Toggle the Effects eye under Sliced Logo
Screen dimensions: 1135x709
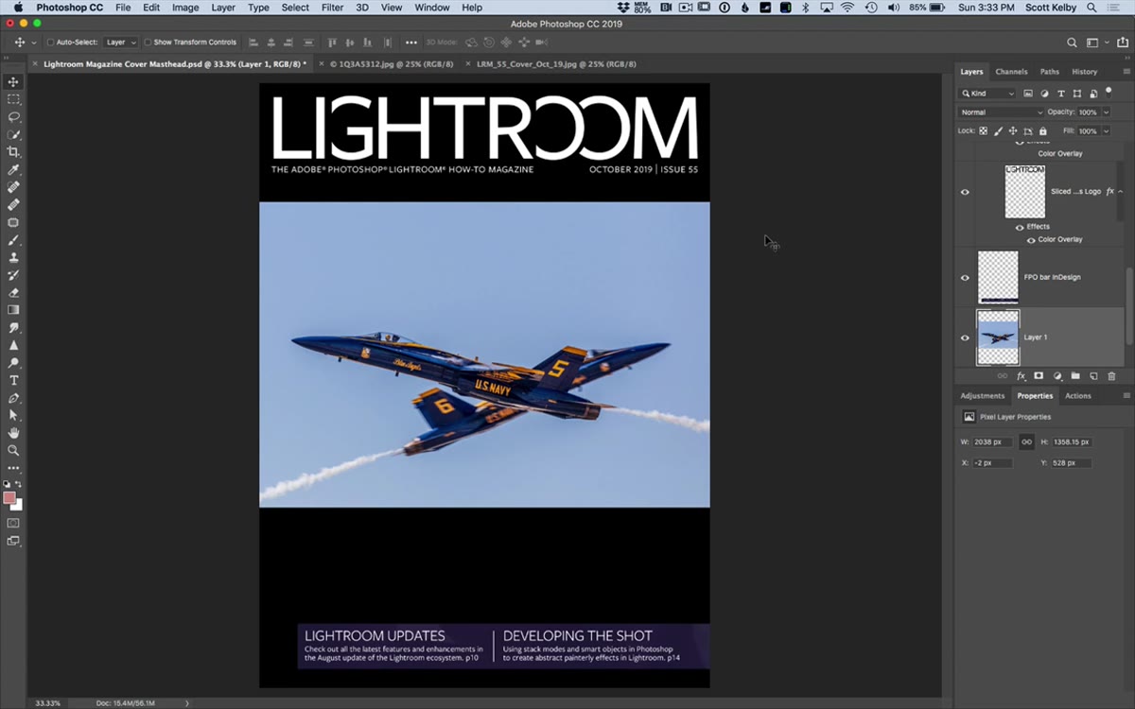click(x=1019, y=227)
